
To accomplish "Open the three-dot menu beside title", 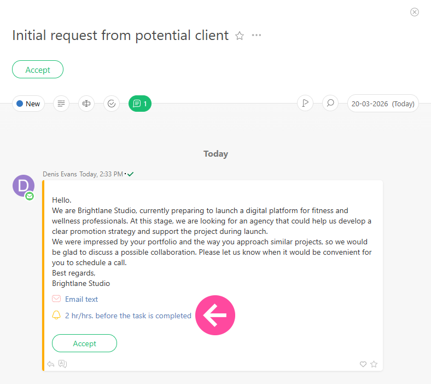I will point(257,36).
